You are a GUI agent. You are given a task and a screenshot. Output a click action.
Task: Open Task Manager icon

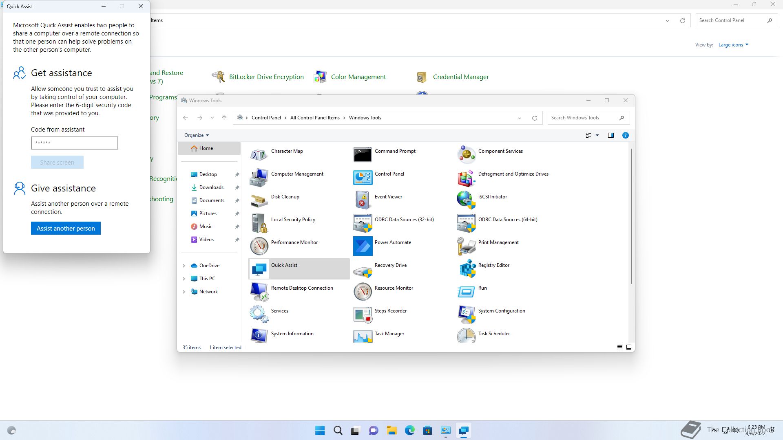363,335
